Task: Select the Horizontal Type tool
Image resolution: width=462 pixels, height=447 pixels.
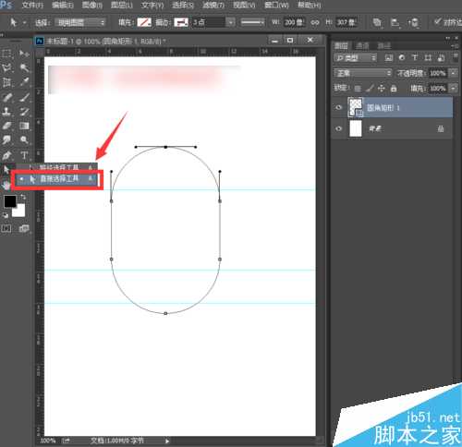Action: click(24, 155)
